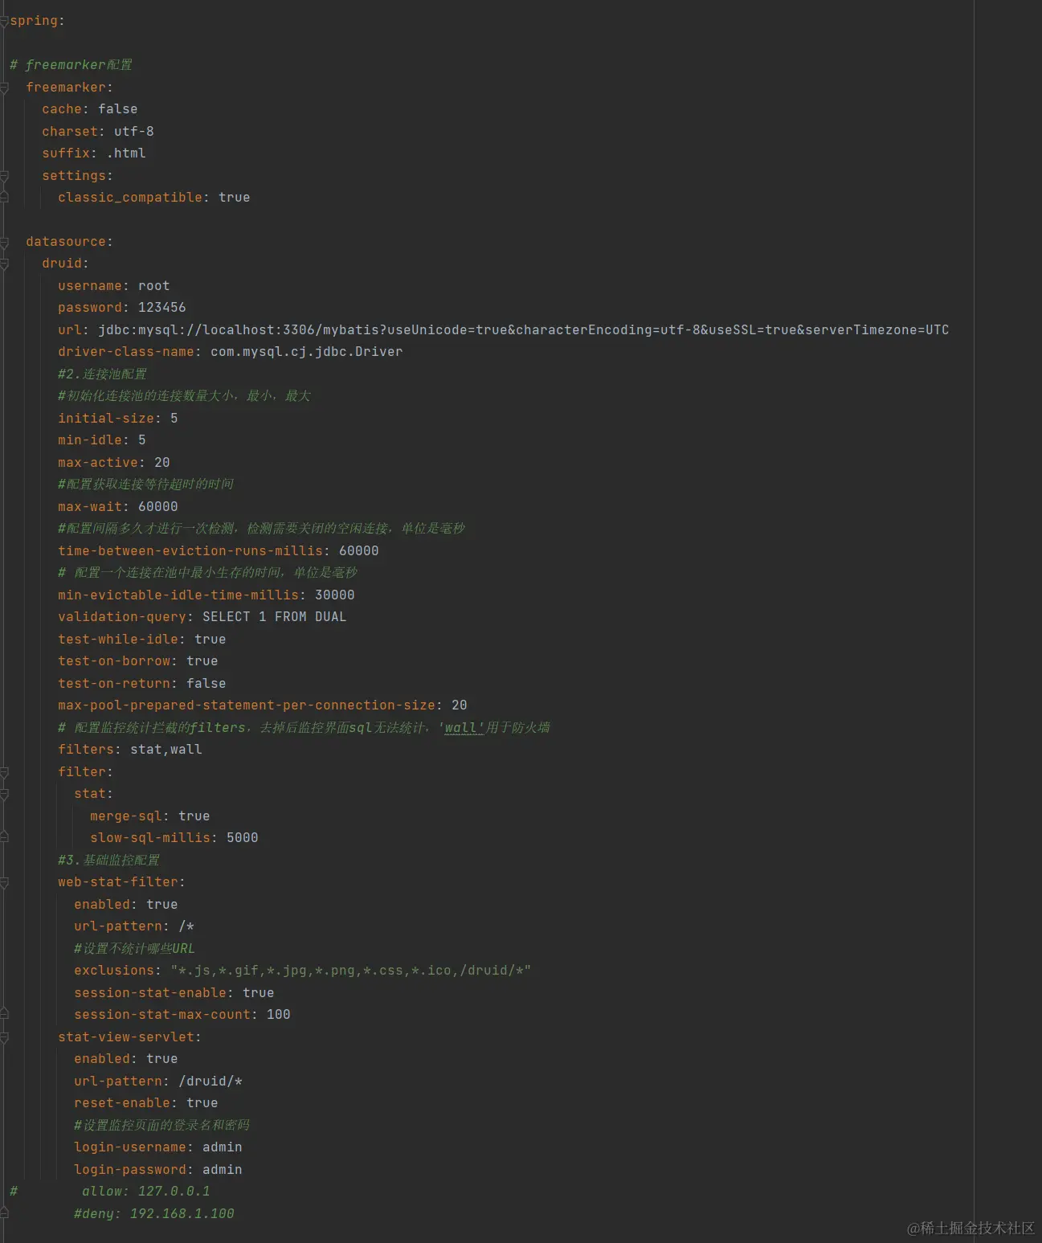Click 'max-pool-prepared-statement-per-connection-size' key

(x=247, y=705)
